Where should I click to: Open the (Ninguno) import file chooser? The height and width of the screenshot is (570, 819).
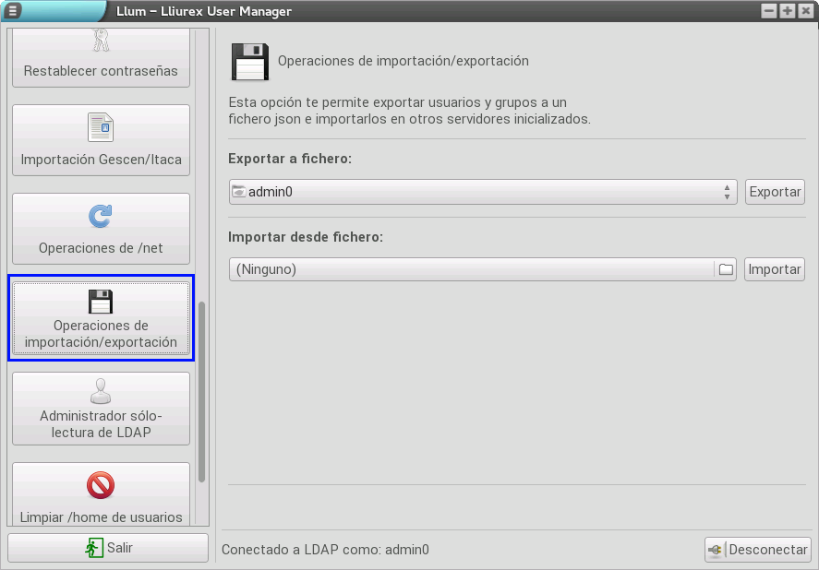(x=471, y=269)
